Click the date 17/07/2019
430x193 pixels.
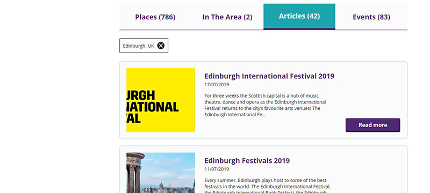(x=217, y=85)
